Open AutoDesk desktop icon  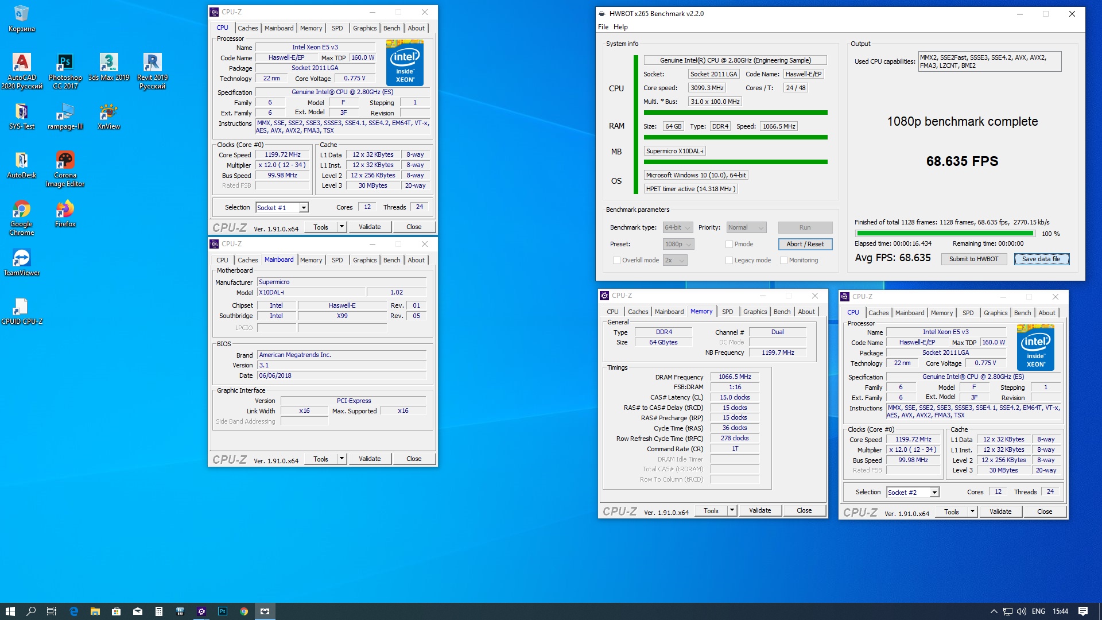(x=21, y=165)
